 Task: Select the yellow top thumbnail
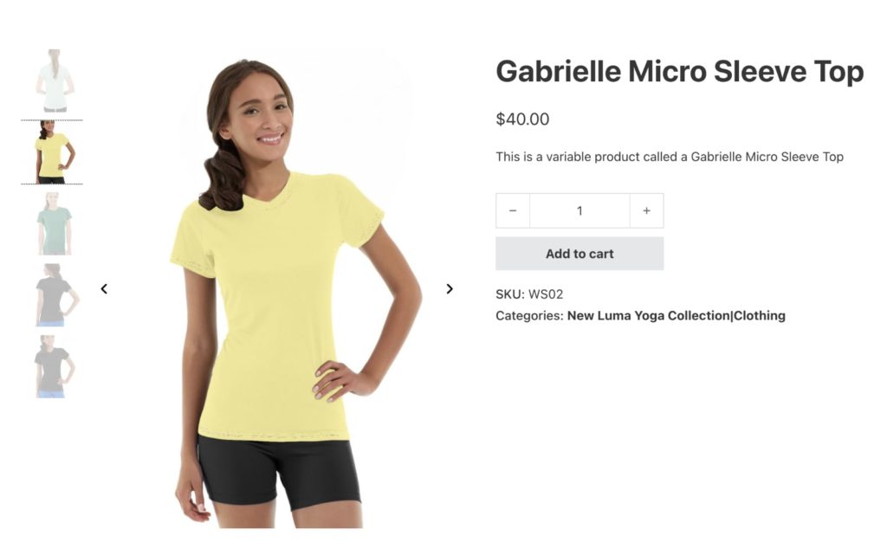(53, 152)
